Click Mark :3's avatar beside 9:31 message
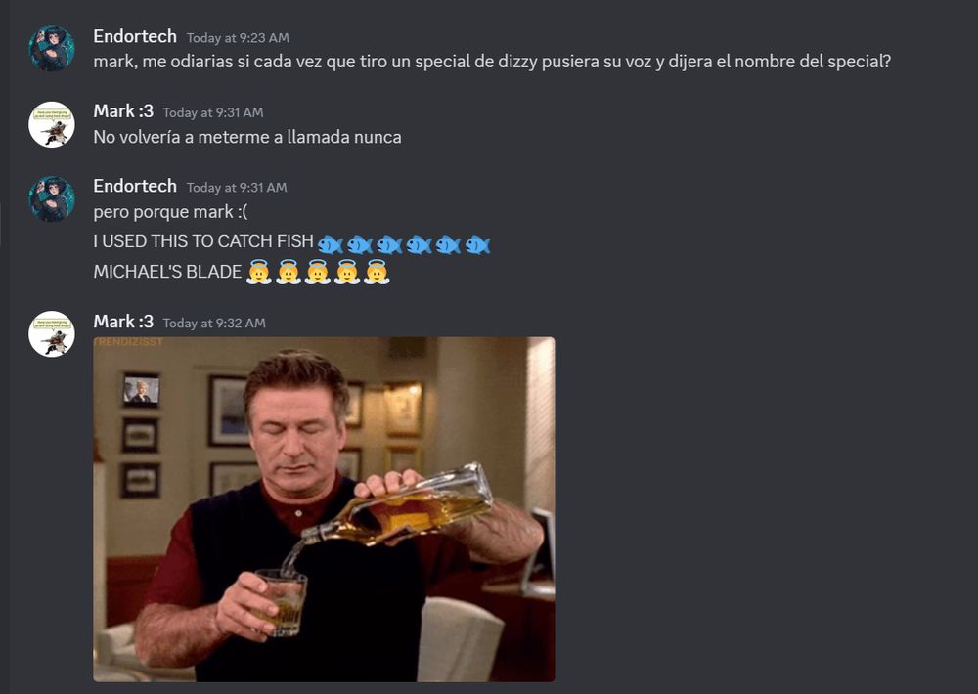 [x=52, y=124]
